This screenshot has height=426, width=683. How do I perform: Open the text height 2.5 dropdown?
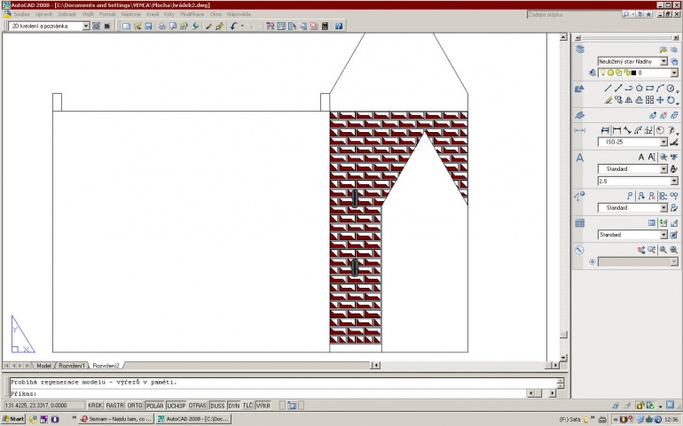638,181
